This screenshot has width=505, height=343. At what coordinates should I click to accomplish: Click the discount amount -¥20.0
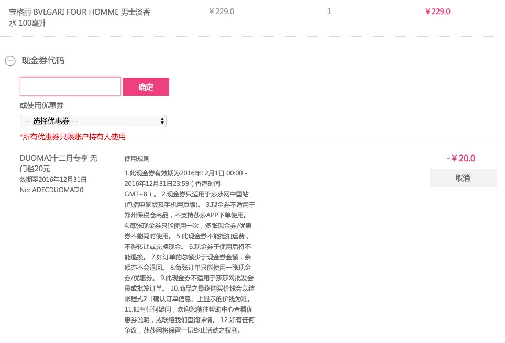[x=461, y=158]
